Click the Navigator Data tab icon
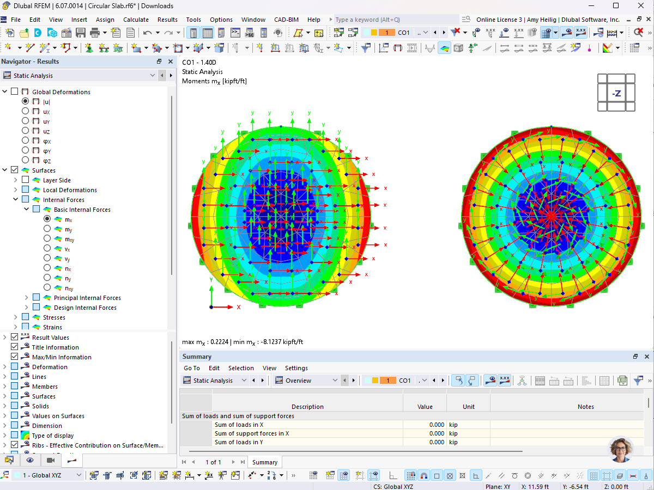This screenshot has width=654, height=490. [9, 460]
